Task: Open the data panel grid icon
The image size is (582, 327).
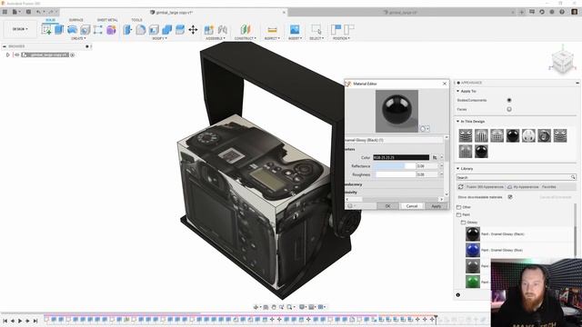Action: coord(5,12)
